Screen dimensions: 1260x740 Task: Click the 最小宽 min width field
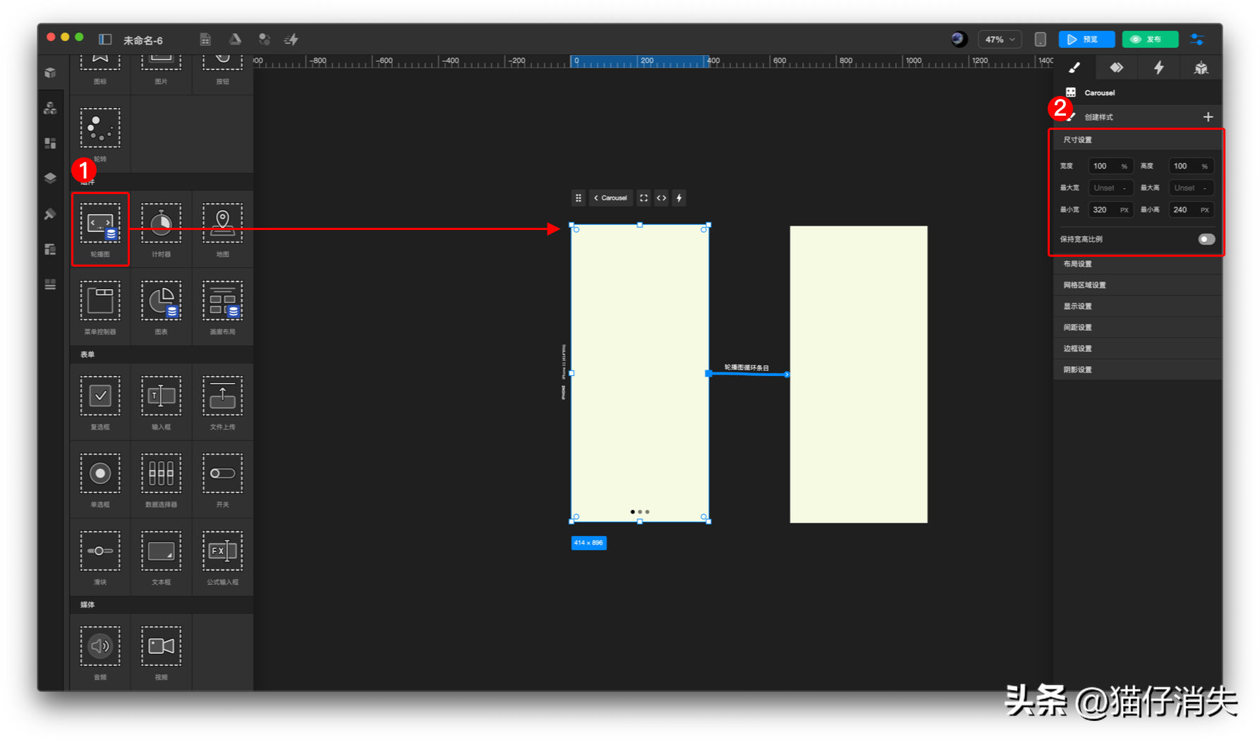click(x=1110, y=210)
